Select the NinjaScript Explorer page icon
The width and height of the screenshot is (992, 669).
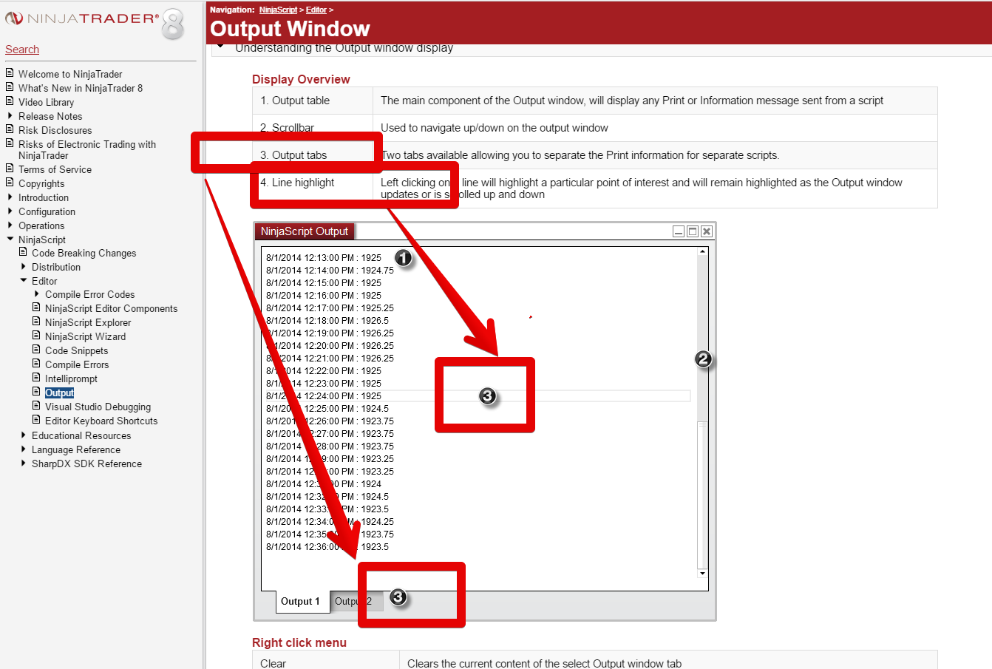tap(36, 322)
